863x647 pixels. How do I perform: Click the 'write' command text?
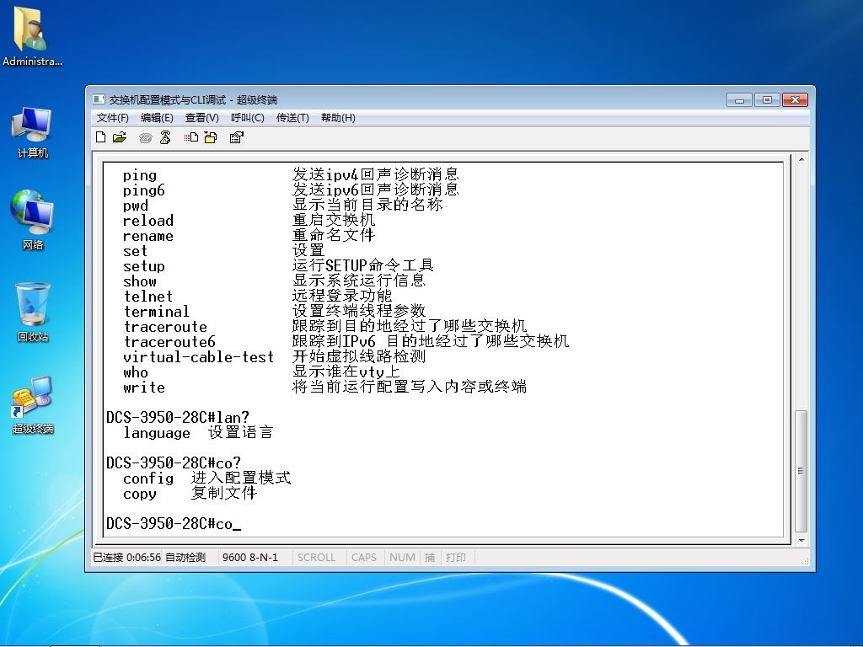coord(143,388)
